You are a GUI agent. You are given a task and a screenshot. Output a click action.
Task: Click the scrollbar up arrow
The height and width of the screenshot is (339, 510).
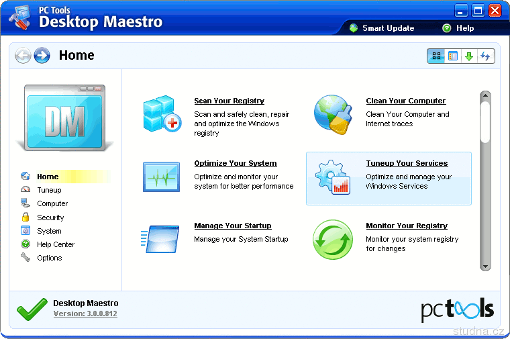tap(485, 95)
